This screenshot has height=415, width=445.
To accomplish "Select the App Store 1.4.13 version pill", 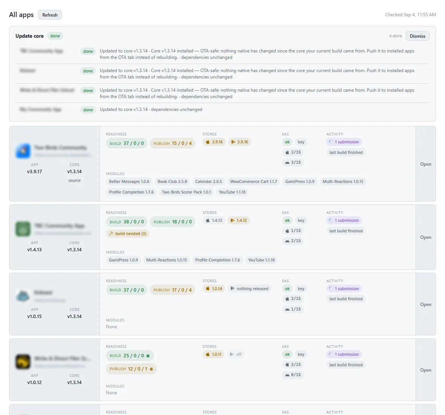I will point(214,220).
